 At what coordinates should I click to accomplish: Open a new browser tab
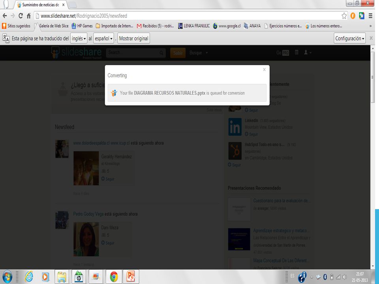tap(72, 5)
